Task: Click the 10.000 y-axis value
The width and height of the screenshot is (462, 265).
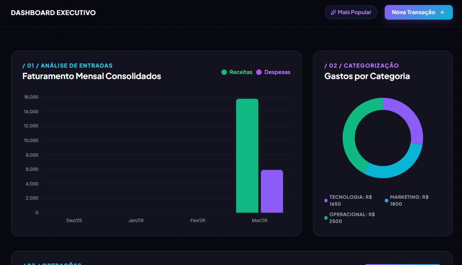Action: coord(31,140)
